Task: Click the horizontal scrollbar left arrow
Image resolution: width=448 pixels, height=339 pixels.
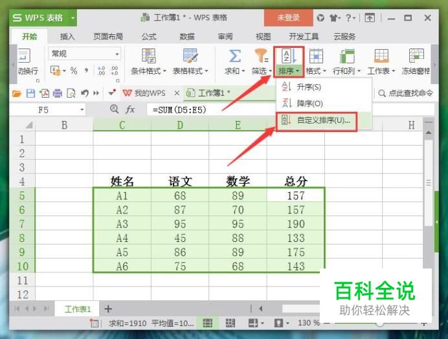Action: pyautogui.click(x=260, y=309)
